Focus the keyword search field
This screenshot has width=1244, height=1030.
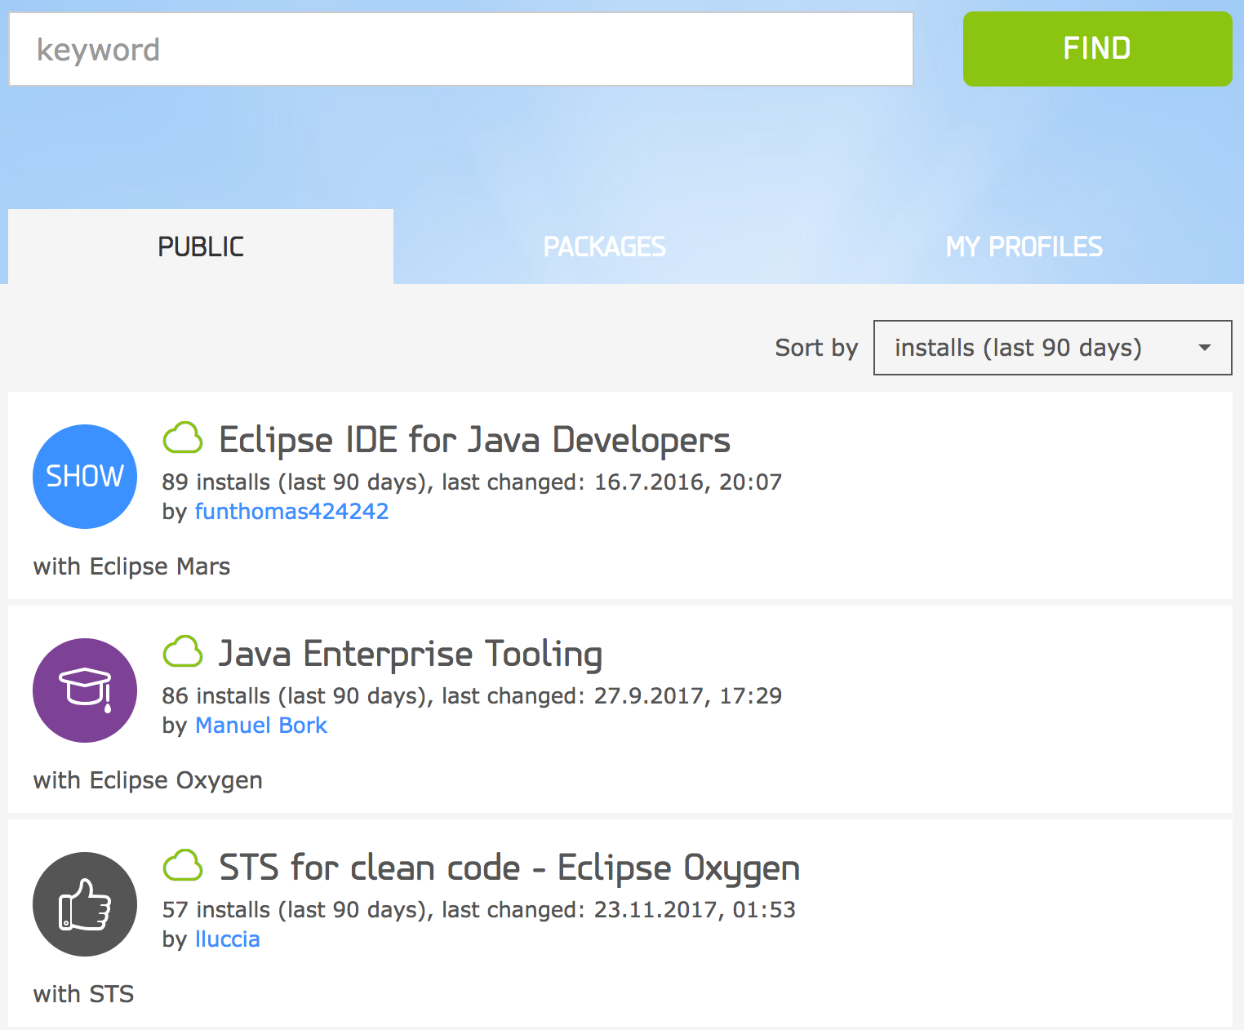(461, 49)
